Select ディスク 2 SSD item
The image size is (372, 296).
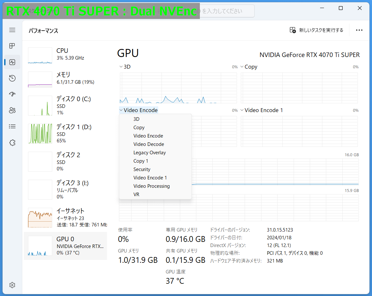click(65, 161)
